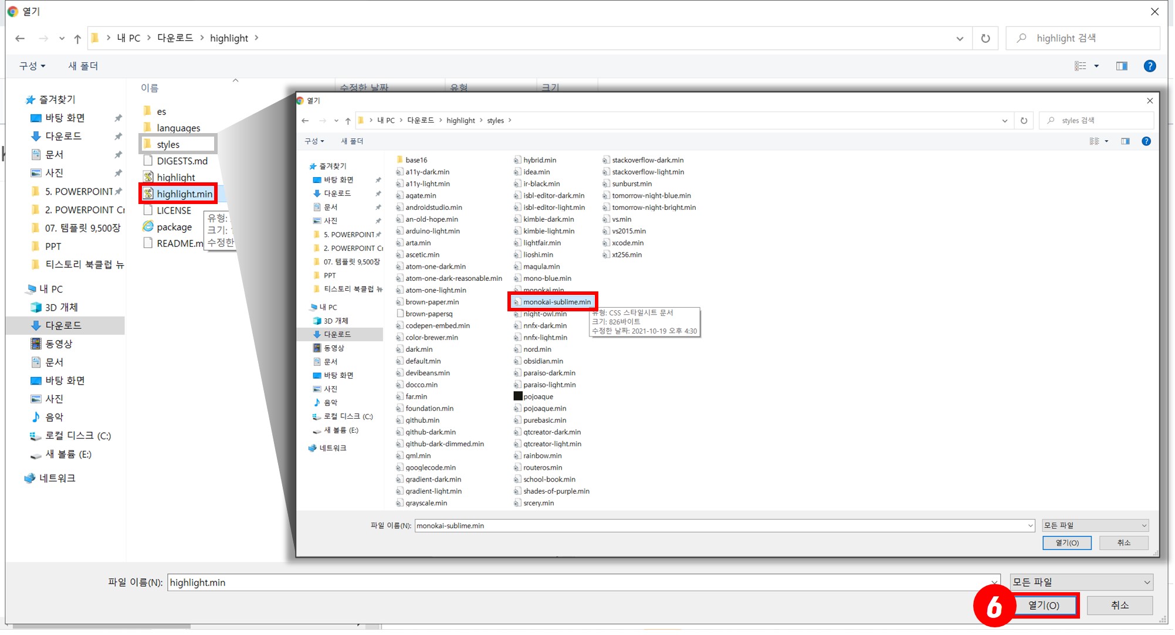Screen dimensions: 1175x635
Task: Select github.min in styles dialog
Action: click(422, 420)
